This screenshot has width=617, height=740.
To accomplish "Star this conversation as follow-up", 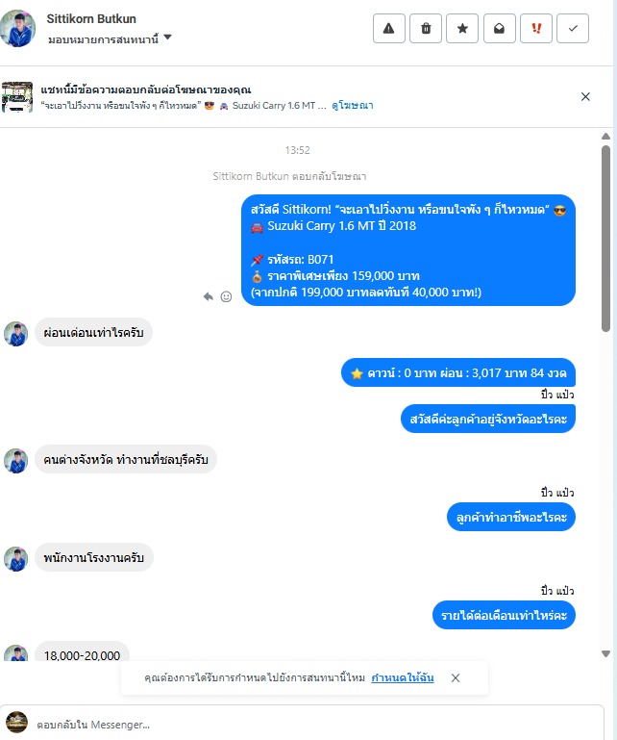I will [462, 29].
